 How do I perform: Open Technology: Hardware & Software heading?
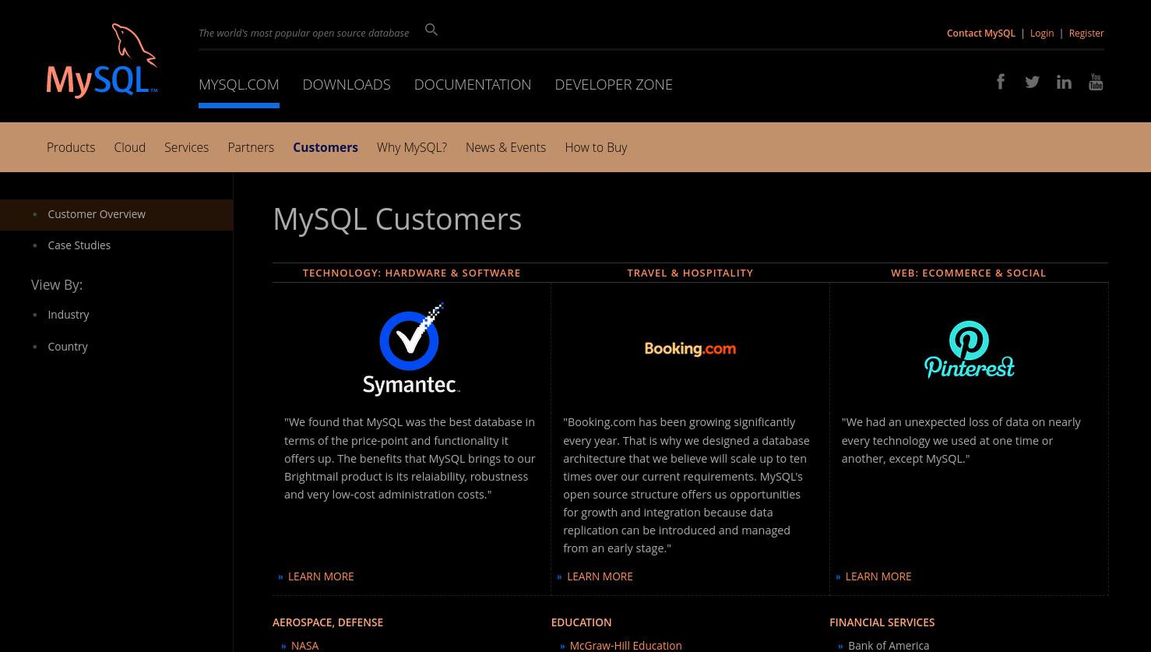point(412,273)
